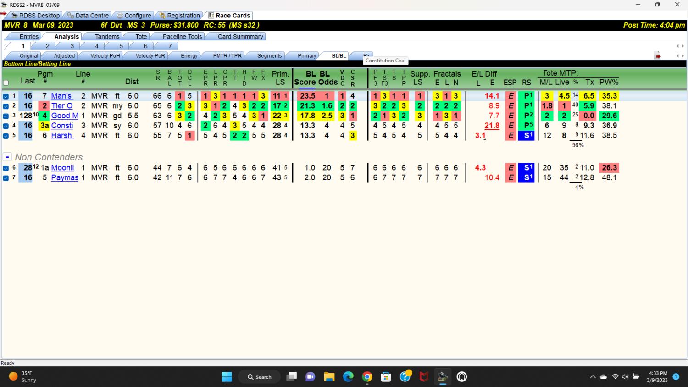Click the volume speaker tray icon
Image resolution: width=688 pixels, height=387 pixels.
tap(625, 377)
